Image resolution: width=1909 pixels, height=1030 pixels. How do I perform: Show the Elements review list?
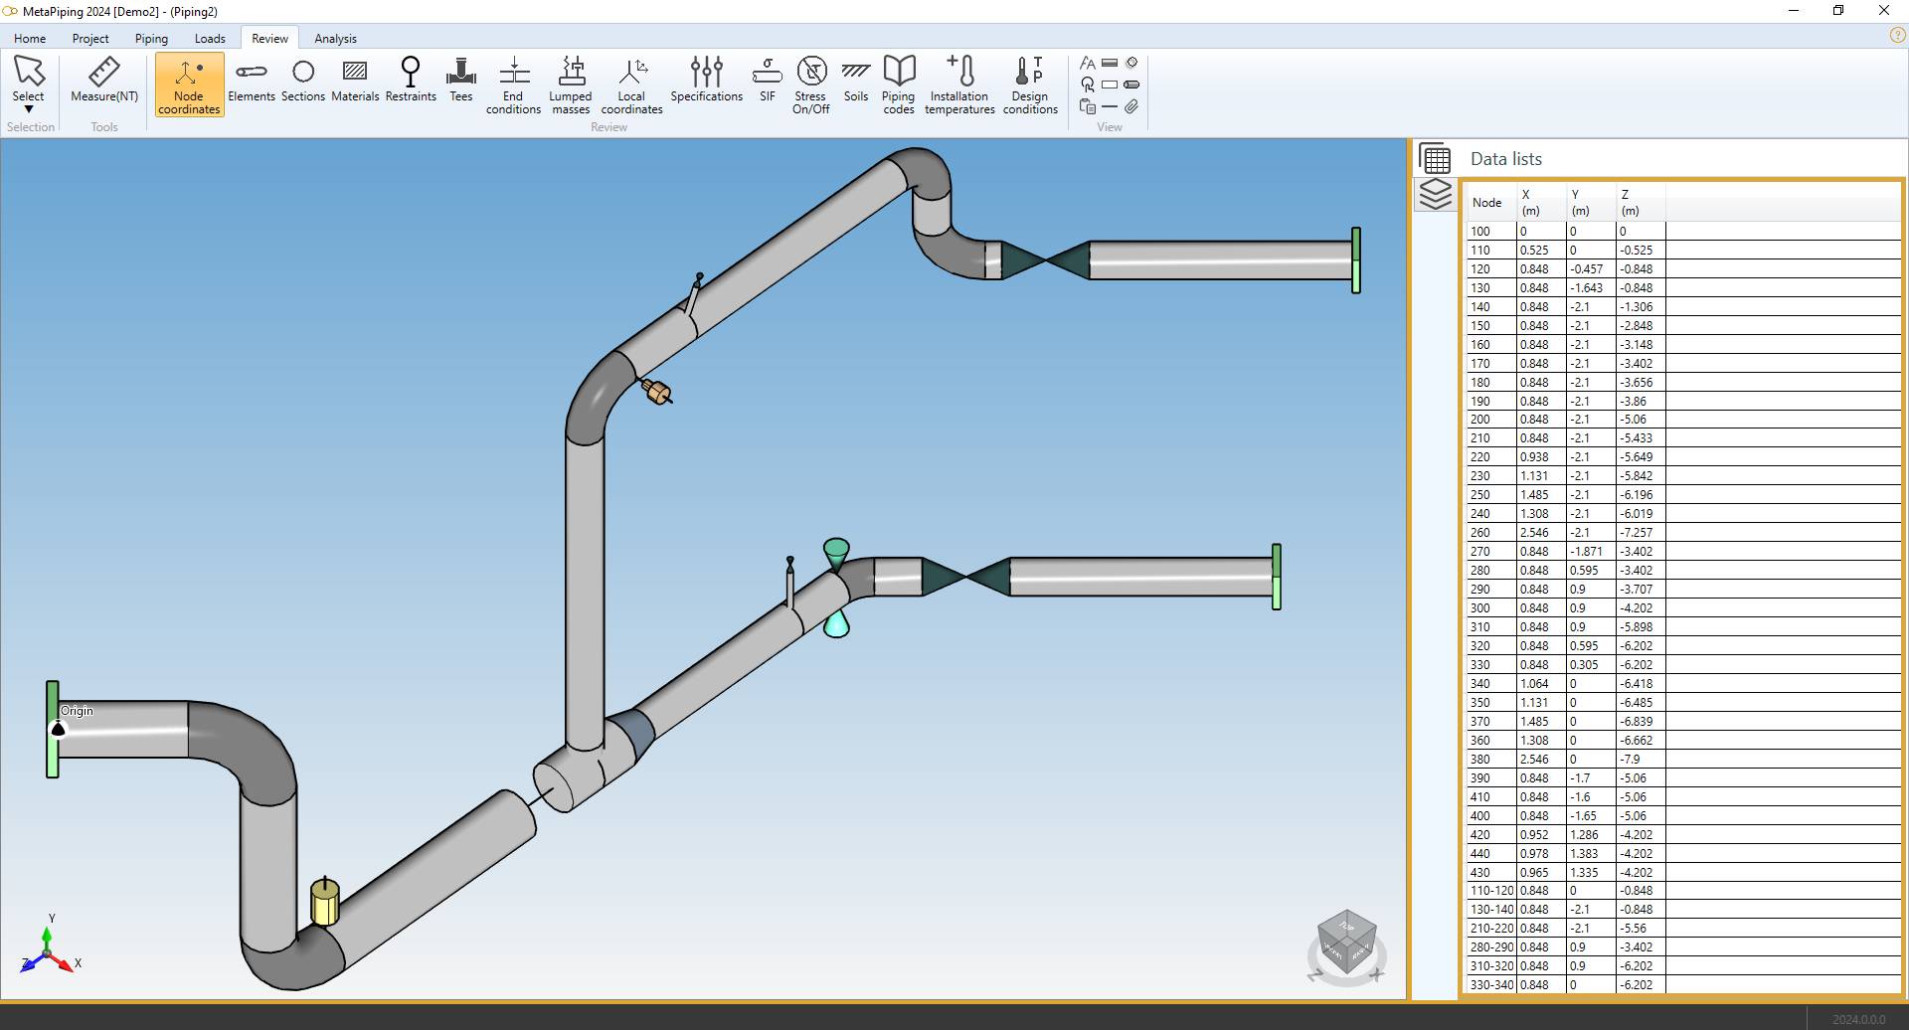[252, 80]
